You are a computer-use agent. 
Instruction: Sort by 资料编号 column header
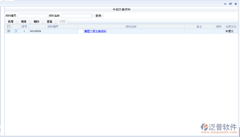pyautogui.click(x=53, y=26)
